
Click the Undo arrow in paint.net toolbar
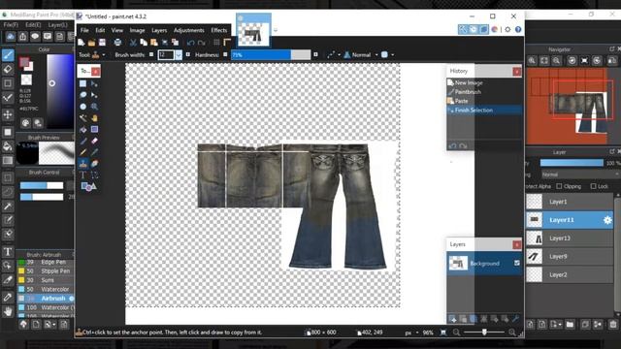[191, 43]
